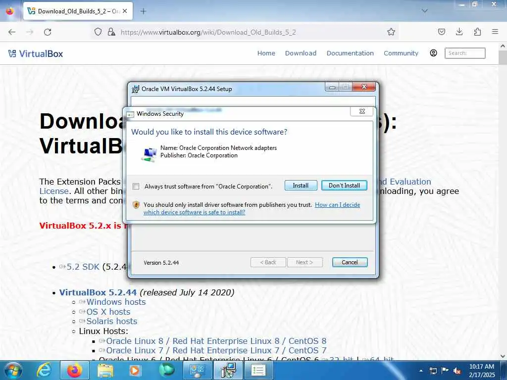Click the network tray icon
The width and height of the screenshot is (507, 380).
click(433, 371)
